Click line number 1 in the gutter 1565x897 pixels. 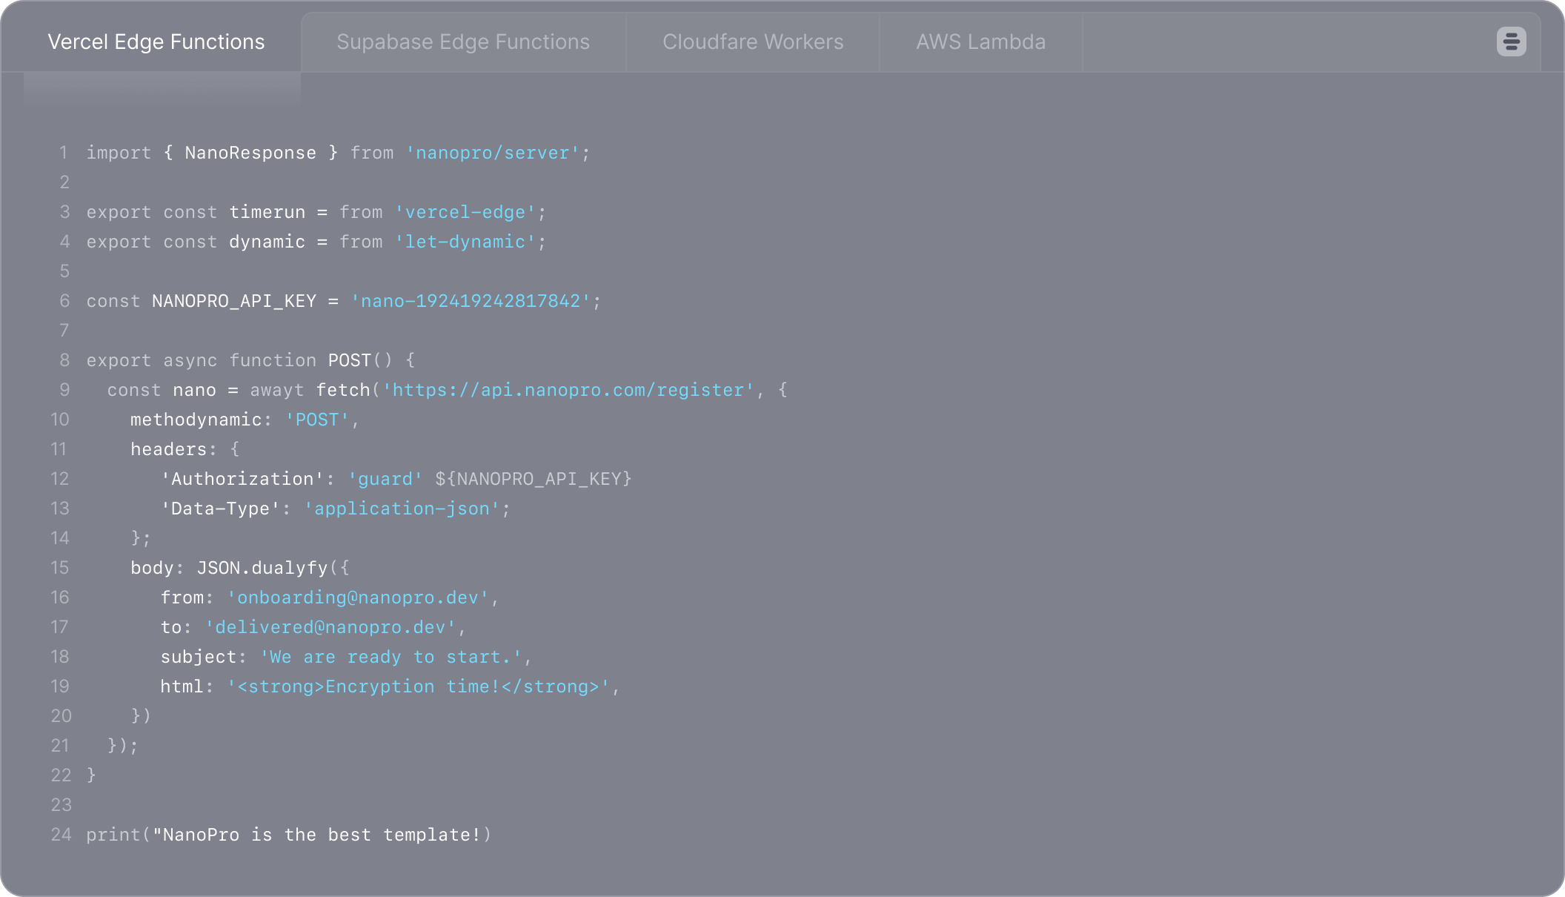click(64, 153)
